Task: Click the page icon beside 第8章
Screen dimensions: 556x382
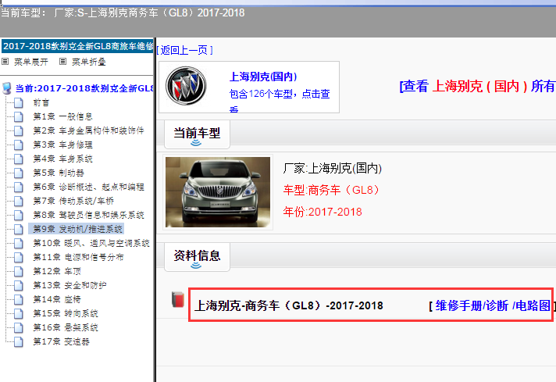Action: coord(19,215)
